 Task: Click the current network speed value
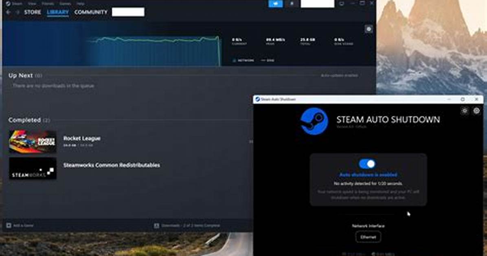(237, 40)
